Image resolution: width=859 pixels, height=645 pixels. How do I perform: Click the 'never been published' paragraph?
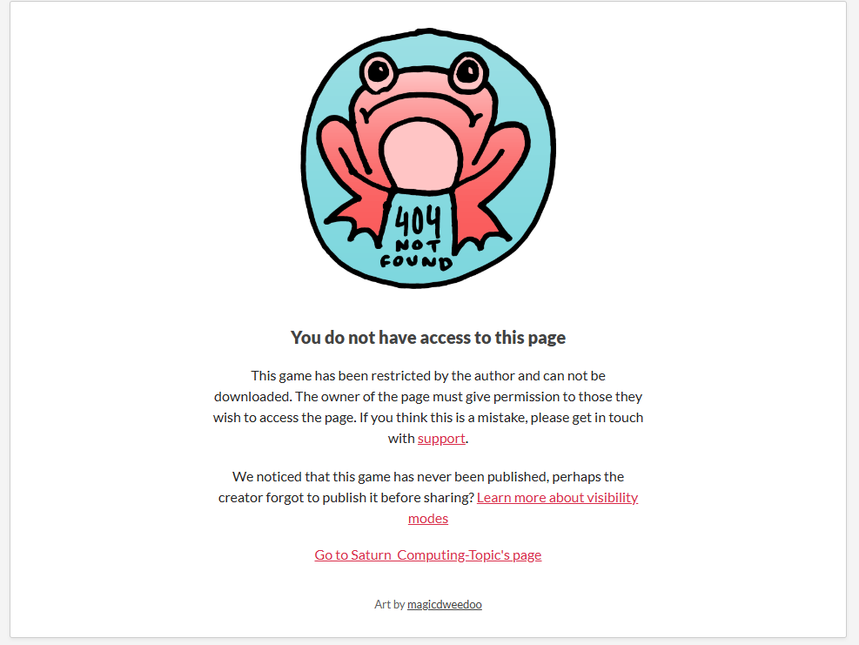pyautogui.click(x=428, y=497)
